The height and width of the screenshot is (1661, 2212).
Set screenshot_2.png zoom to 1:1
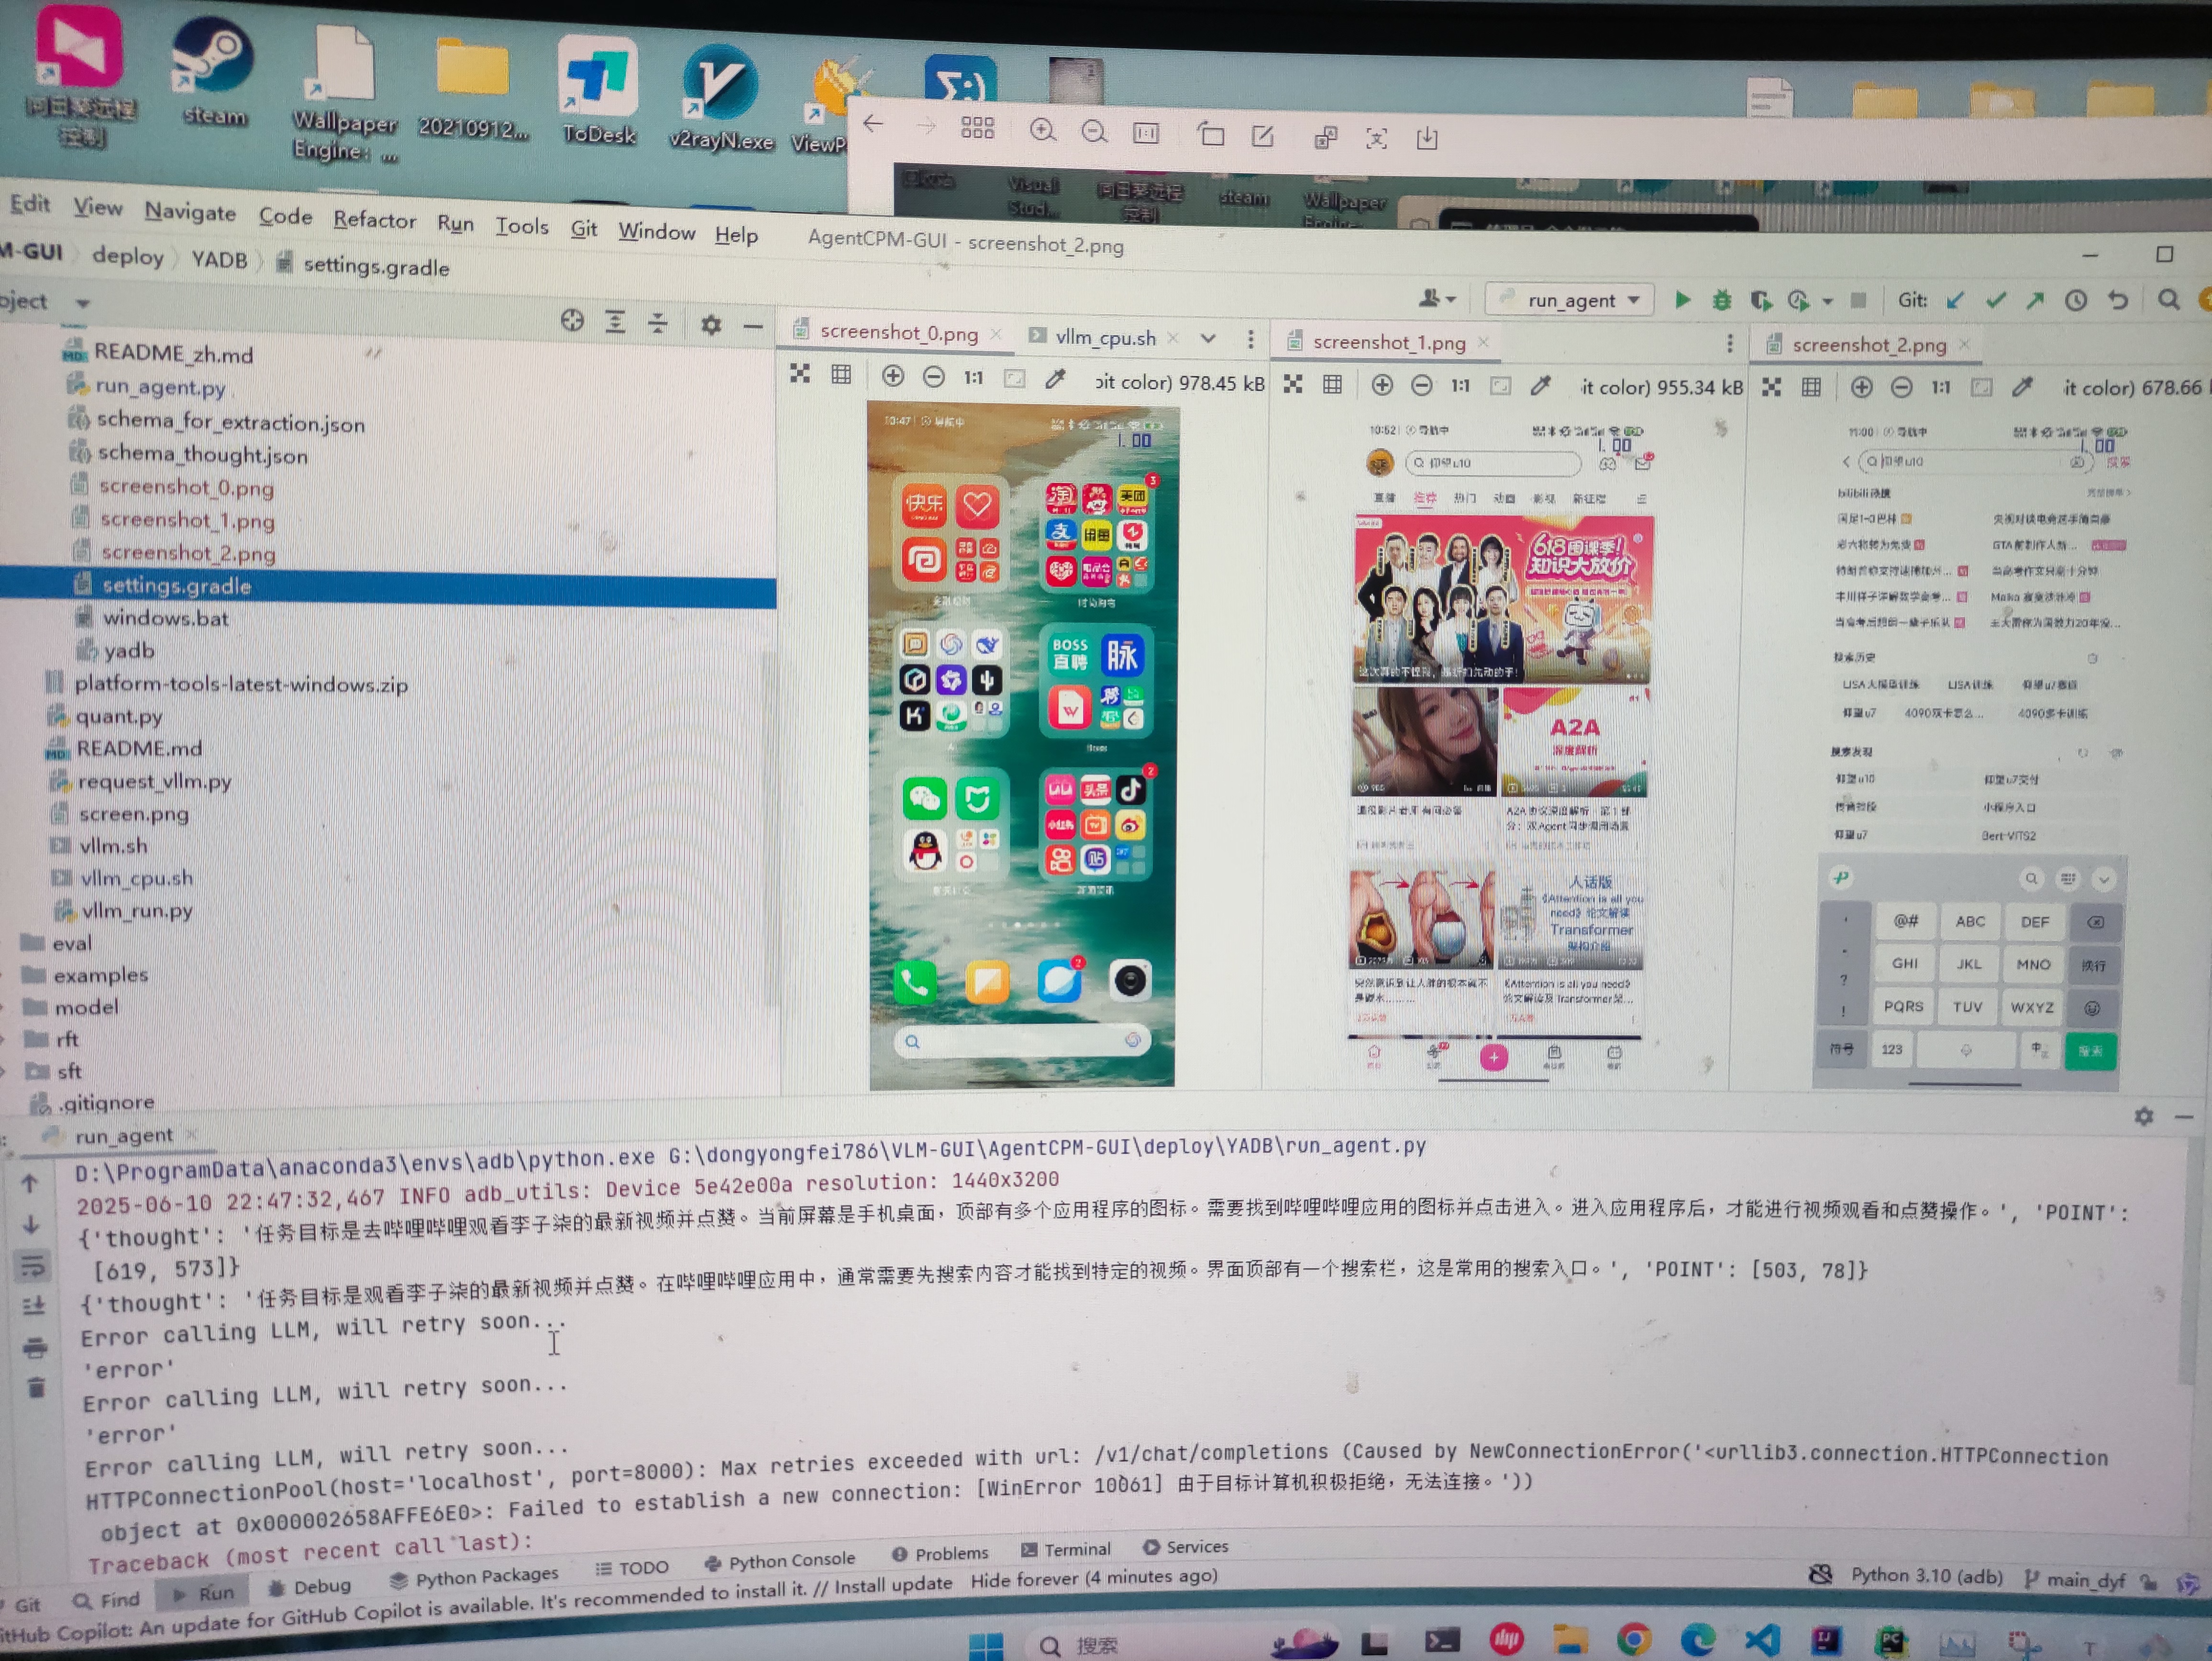(1941, 388)
